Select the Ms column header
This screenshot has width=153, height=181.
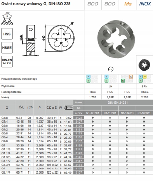128,4
